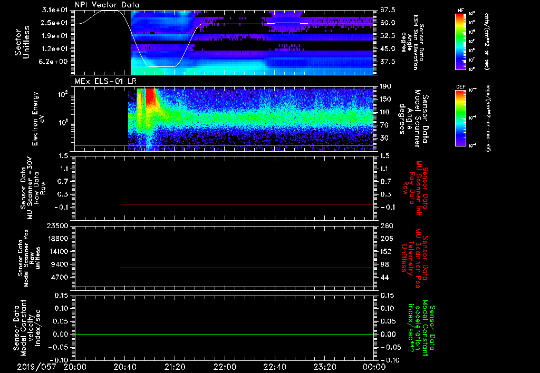Click the 260 telemetry tick value
Viewport: 540px width, 373px height.
(386, 225)
